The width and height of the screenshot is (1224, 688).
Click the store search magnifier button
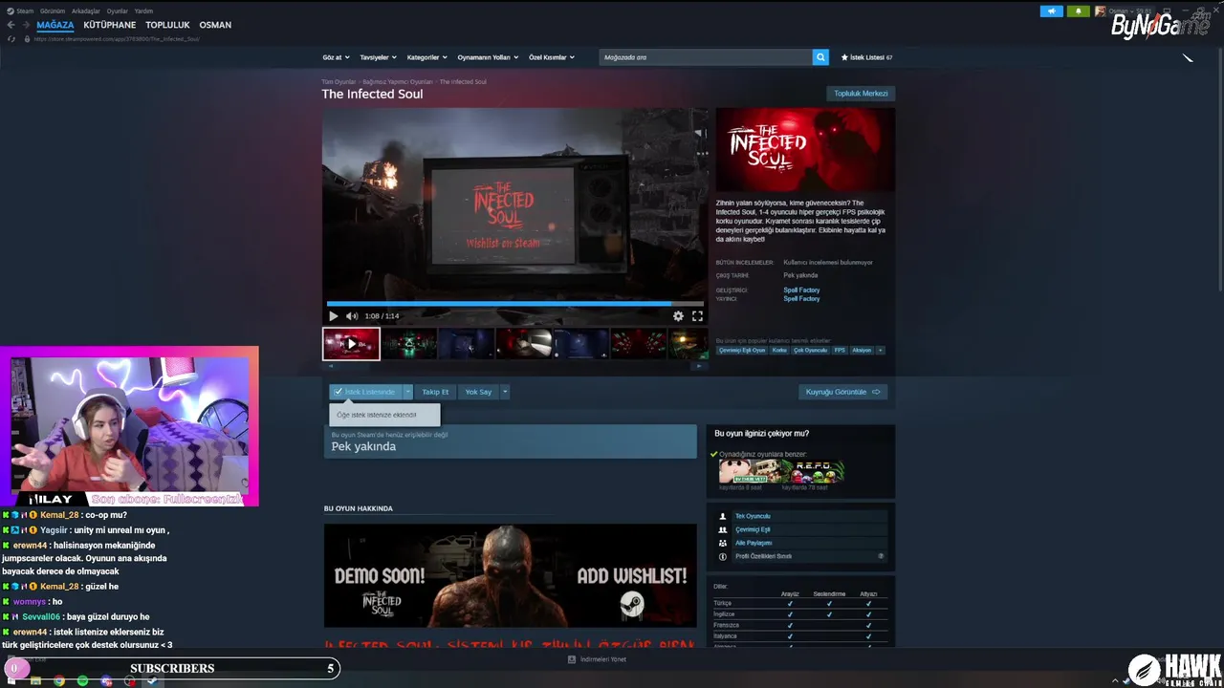pos(820,57)
